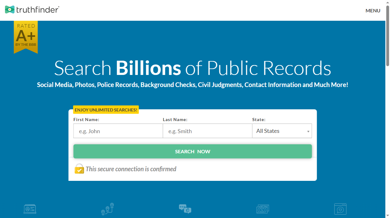Focus the First Name input field

[x=118, y=131]
